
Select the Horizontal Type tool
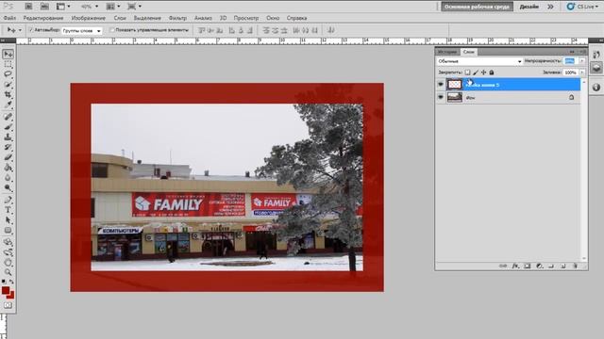pos(8,210)
